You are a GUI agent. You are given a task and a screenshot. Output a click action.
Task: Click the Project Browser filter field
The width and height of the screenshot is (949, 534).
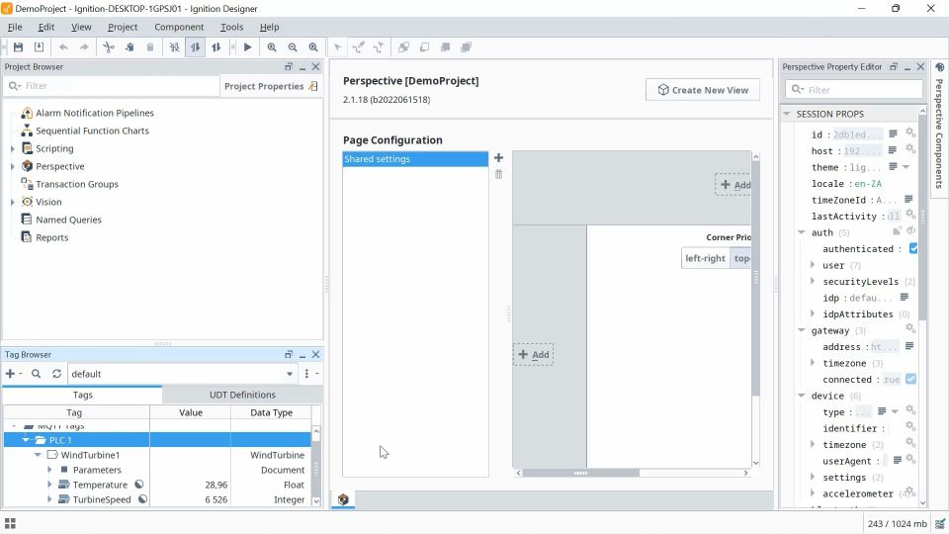pyautogui.click(x=112, y=86)
